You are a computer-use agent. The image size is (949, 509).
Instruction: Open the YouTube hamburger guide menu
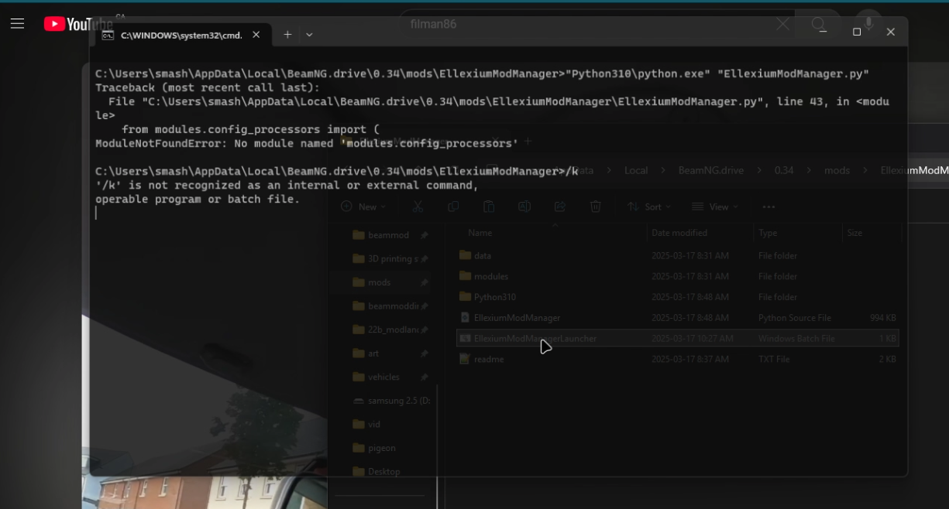[17, 24]
